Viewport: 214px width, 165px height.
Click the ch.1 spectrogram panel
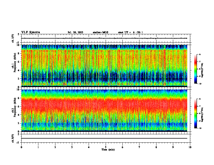pyautogui.click(x=104, y=66)
